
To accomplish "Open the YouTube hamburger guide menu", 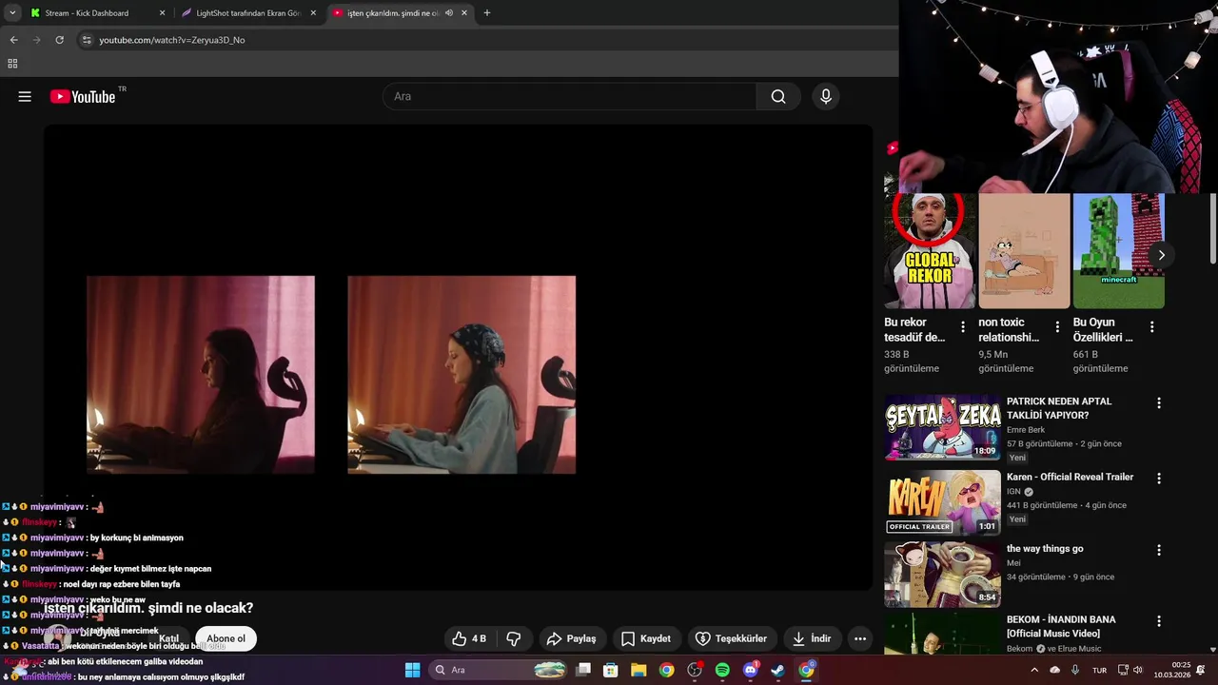I will click(25, 96).
